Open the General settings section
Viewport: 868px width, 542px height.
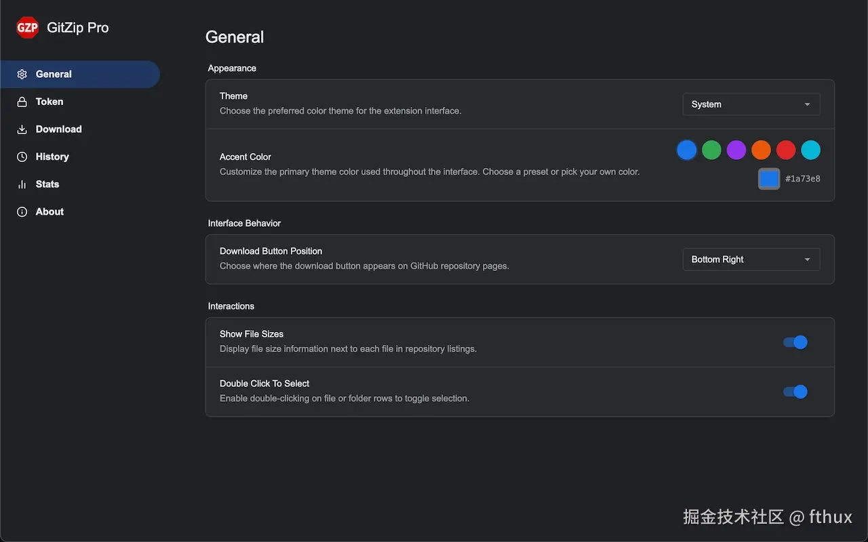[80, 75]
